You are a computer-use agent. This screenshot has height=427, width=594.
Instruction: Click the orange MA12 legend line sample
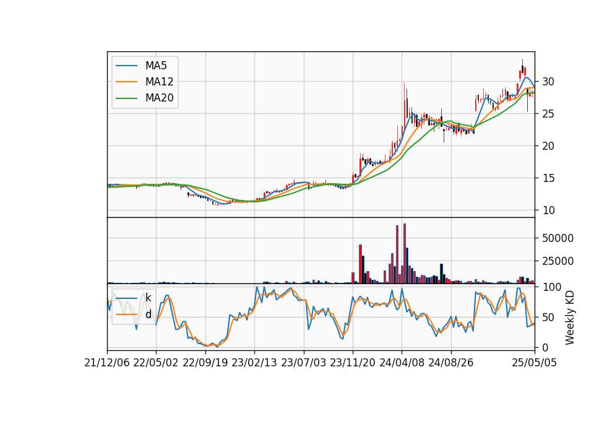point(126,82)
